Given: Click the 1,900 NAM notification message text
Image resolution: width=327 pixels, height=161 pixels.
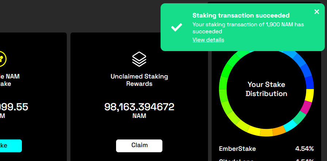Looking at the screenshot, I should (248, 28).
